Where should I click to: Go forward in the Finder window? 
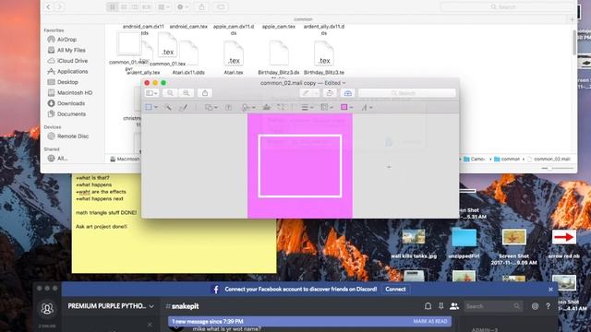59,6
